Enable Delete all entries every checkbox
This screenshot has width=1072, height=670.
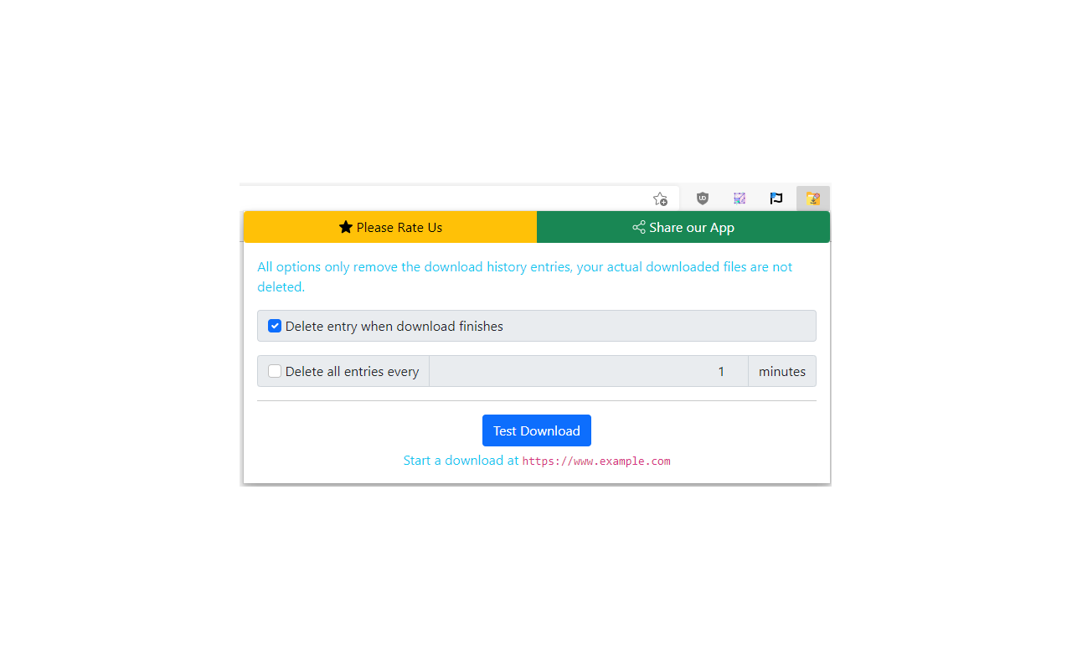[275, 371]
